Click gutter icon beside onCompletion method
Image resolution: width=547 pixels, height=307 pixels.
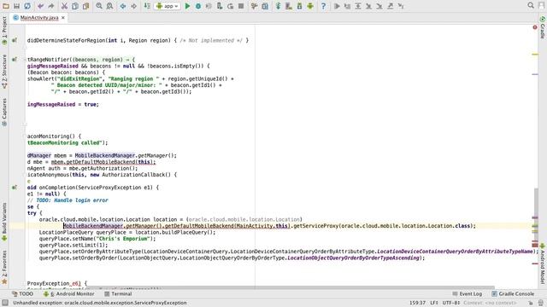pos(15,188)
